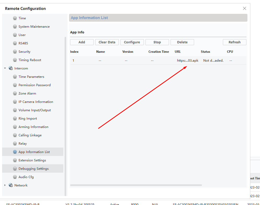
Task: Click the gear icon beside Extension Settings
Action: click(x=15, y=160)
